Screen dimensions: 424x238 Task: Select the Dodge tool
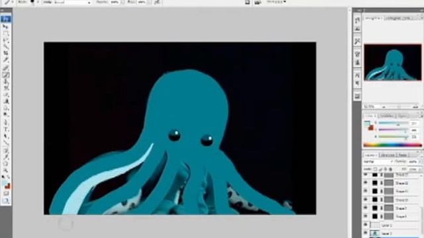point(6,114)
